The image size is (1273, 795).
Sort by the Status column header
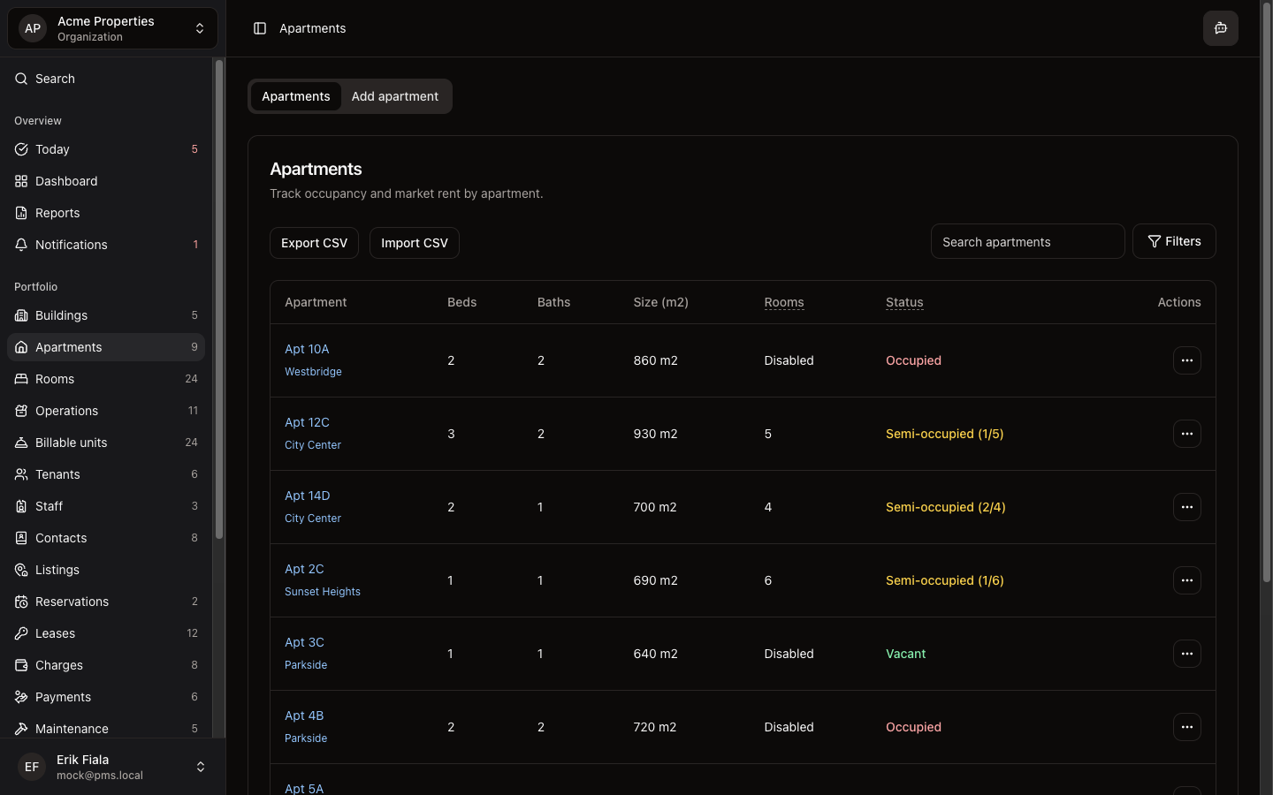click(x=904, y=302)
